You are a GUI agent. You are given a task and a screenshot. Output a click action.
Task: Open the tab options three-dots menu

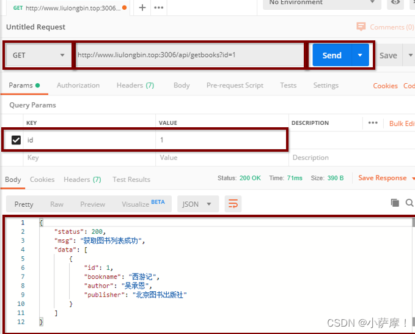click(158, 7)
